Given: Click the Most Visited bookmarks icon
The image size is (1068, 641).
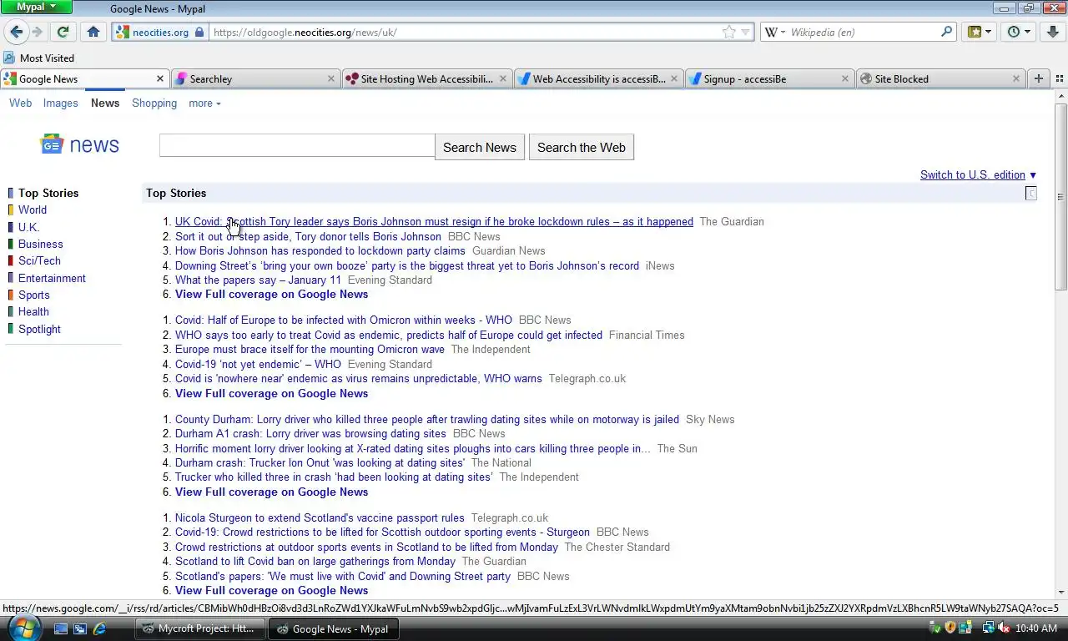Looking at the screenshot, I should pyautogui.click(x=9, y=58).
